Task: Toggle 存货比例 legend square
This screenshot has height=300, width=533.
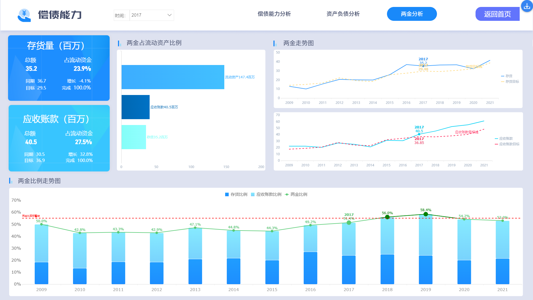Action: (227, 194)
